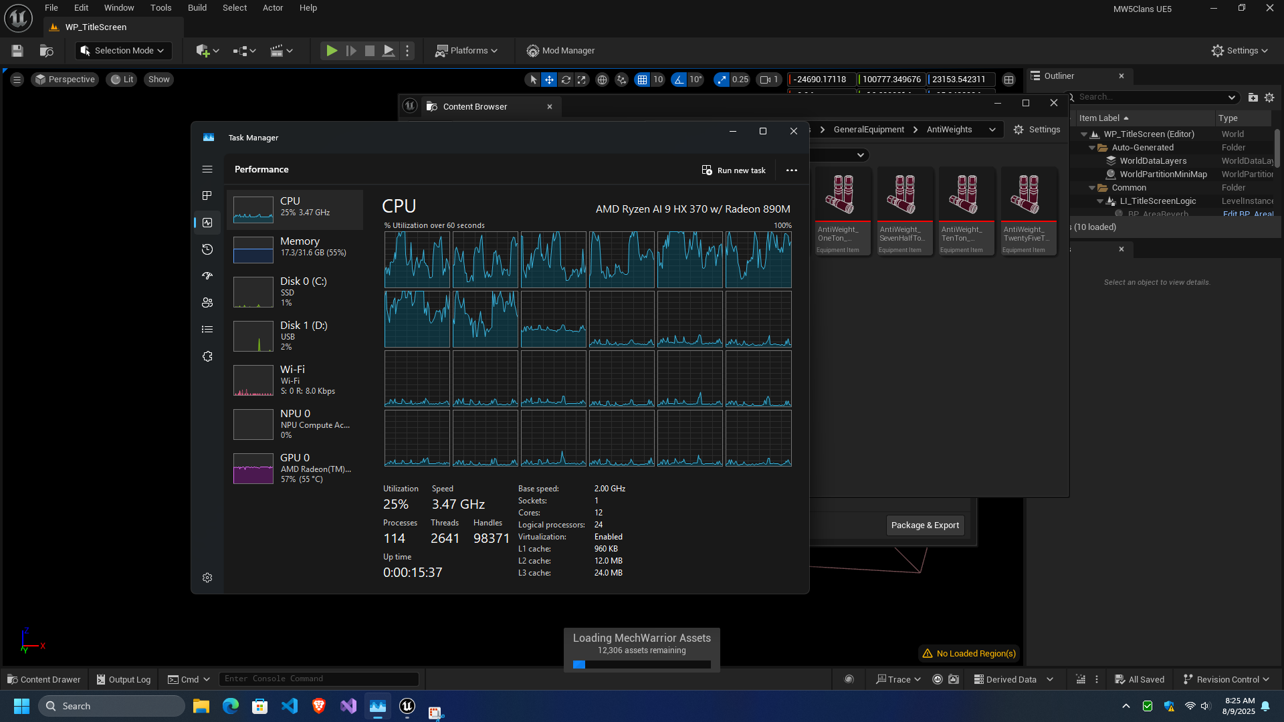1284x722 pixels.
Task: Open the Actor menu
Action: (273, 8)
